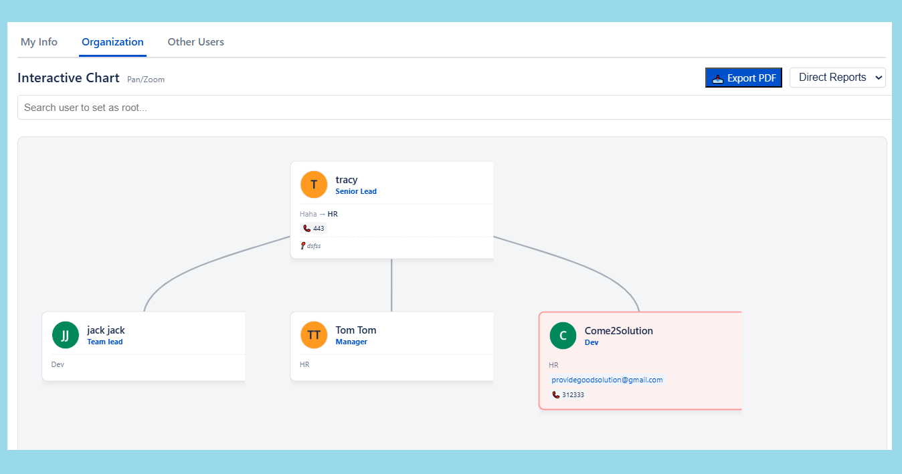Click Come2Solution's green C avatar

(x=563, y=336)
